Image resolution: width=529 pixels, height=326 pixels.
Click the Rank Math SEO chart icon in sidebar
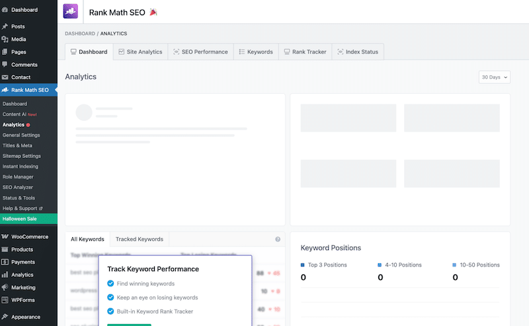(5, 90)
